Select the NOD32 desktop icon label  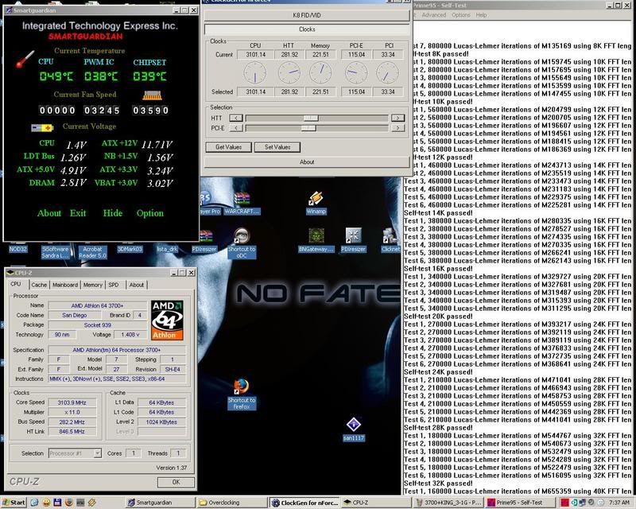coord(17,249)
